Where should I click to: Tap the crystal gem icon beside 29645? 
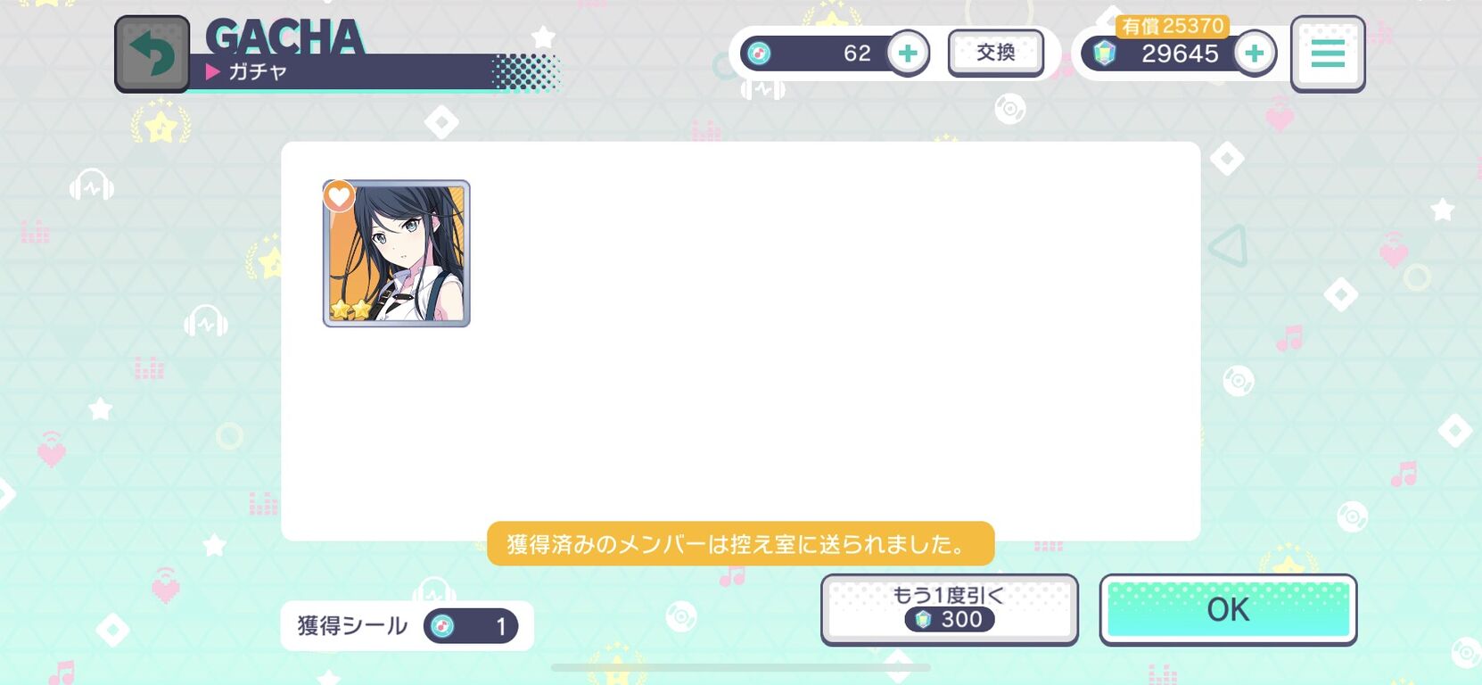[1104, 53]
